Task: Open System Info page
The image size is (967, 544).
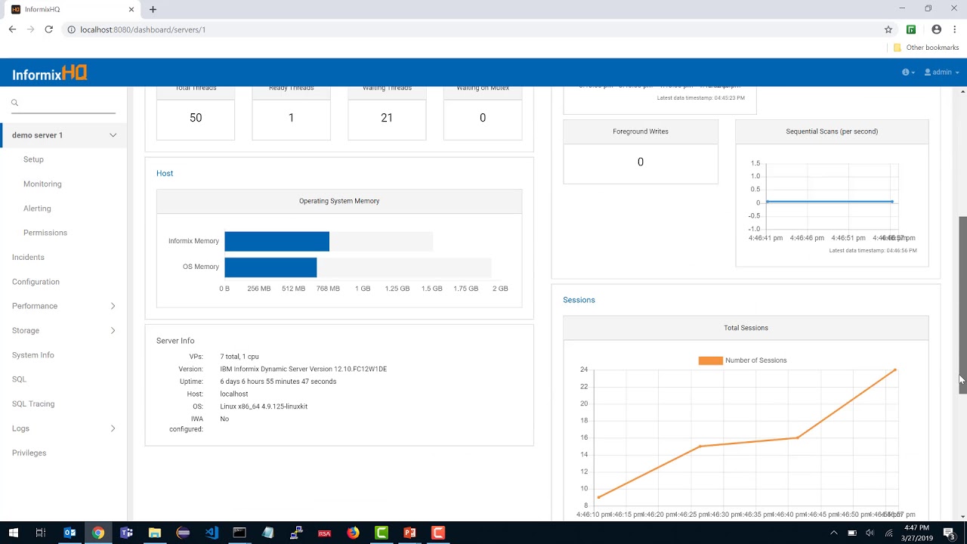Action: coord(33,355)
